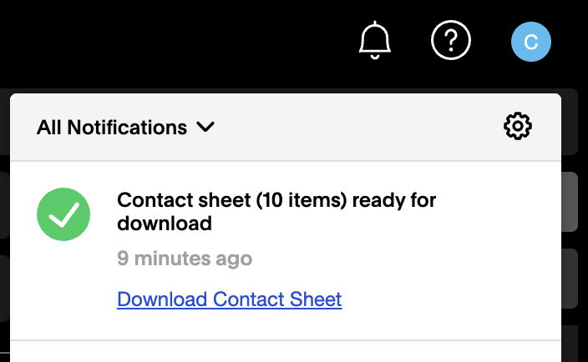Click the chevron beside All Notifications
This screenshot has height=362, width=588.
205,127
